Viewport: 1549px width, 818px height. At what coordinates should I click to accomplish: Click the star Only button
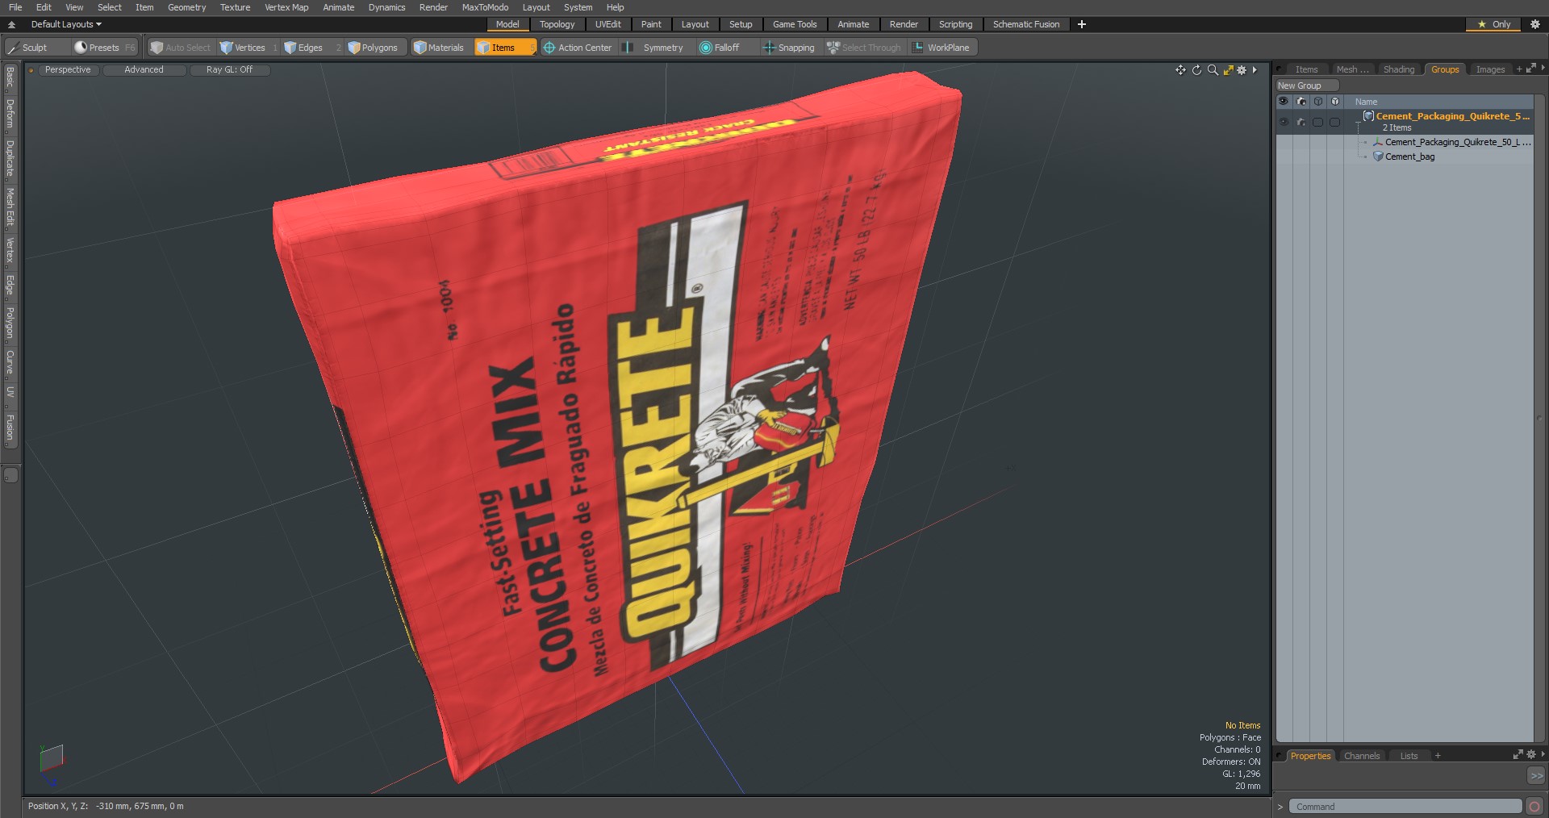(x=1493, y=24)
